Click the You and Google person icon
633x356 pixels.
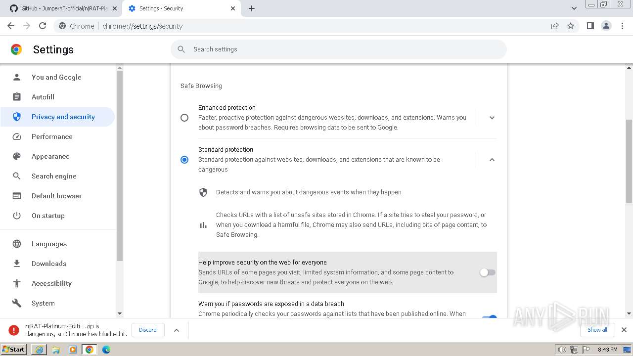coord(17,77)
